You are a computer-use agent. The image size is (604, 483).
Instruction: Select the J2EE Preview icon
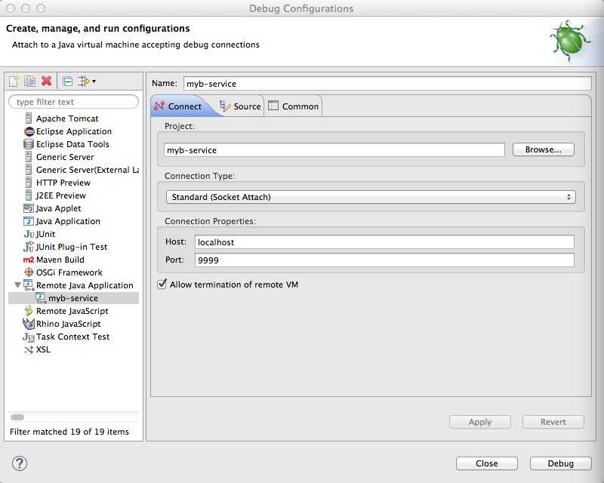click(29, 195)
